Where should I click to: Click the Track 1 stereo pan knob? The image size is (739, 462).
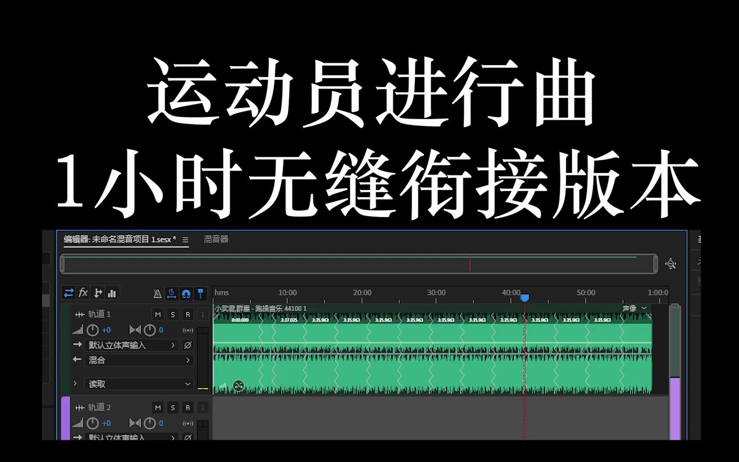(x=150, y=330)
